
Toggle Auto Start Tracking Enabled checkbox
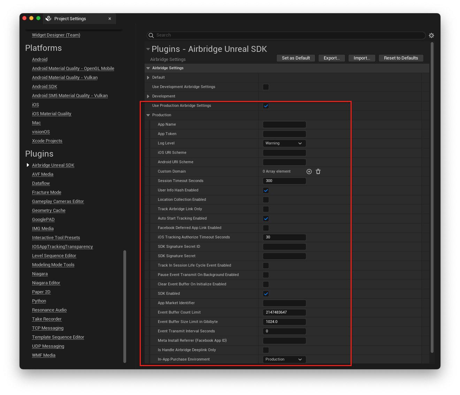tap(266, 219)
